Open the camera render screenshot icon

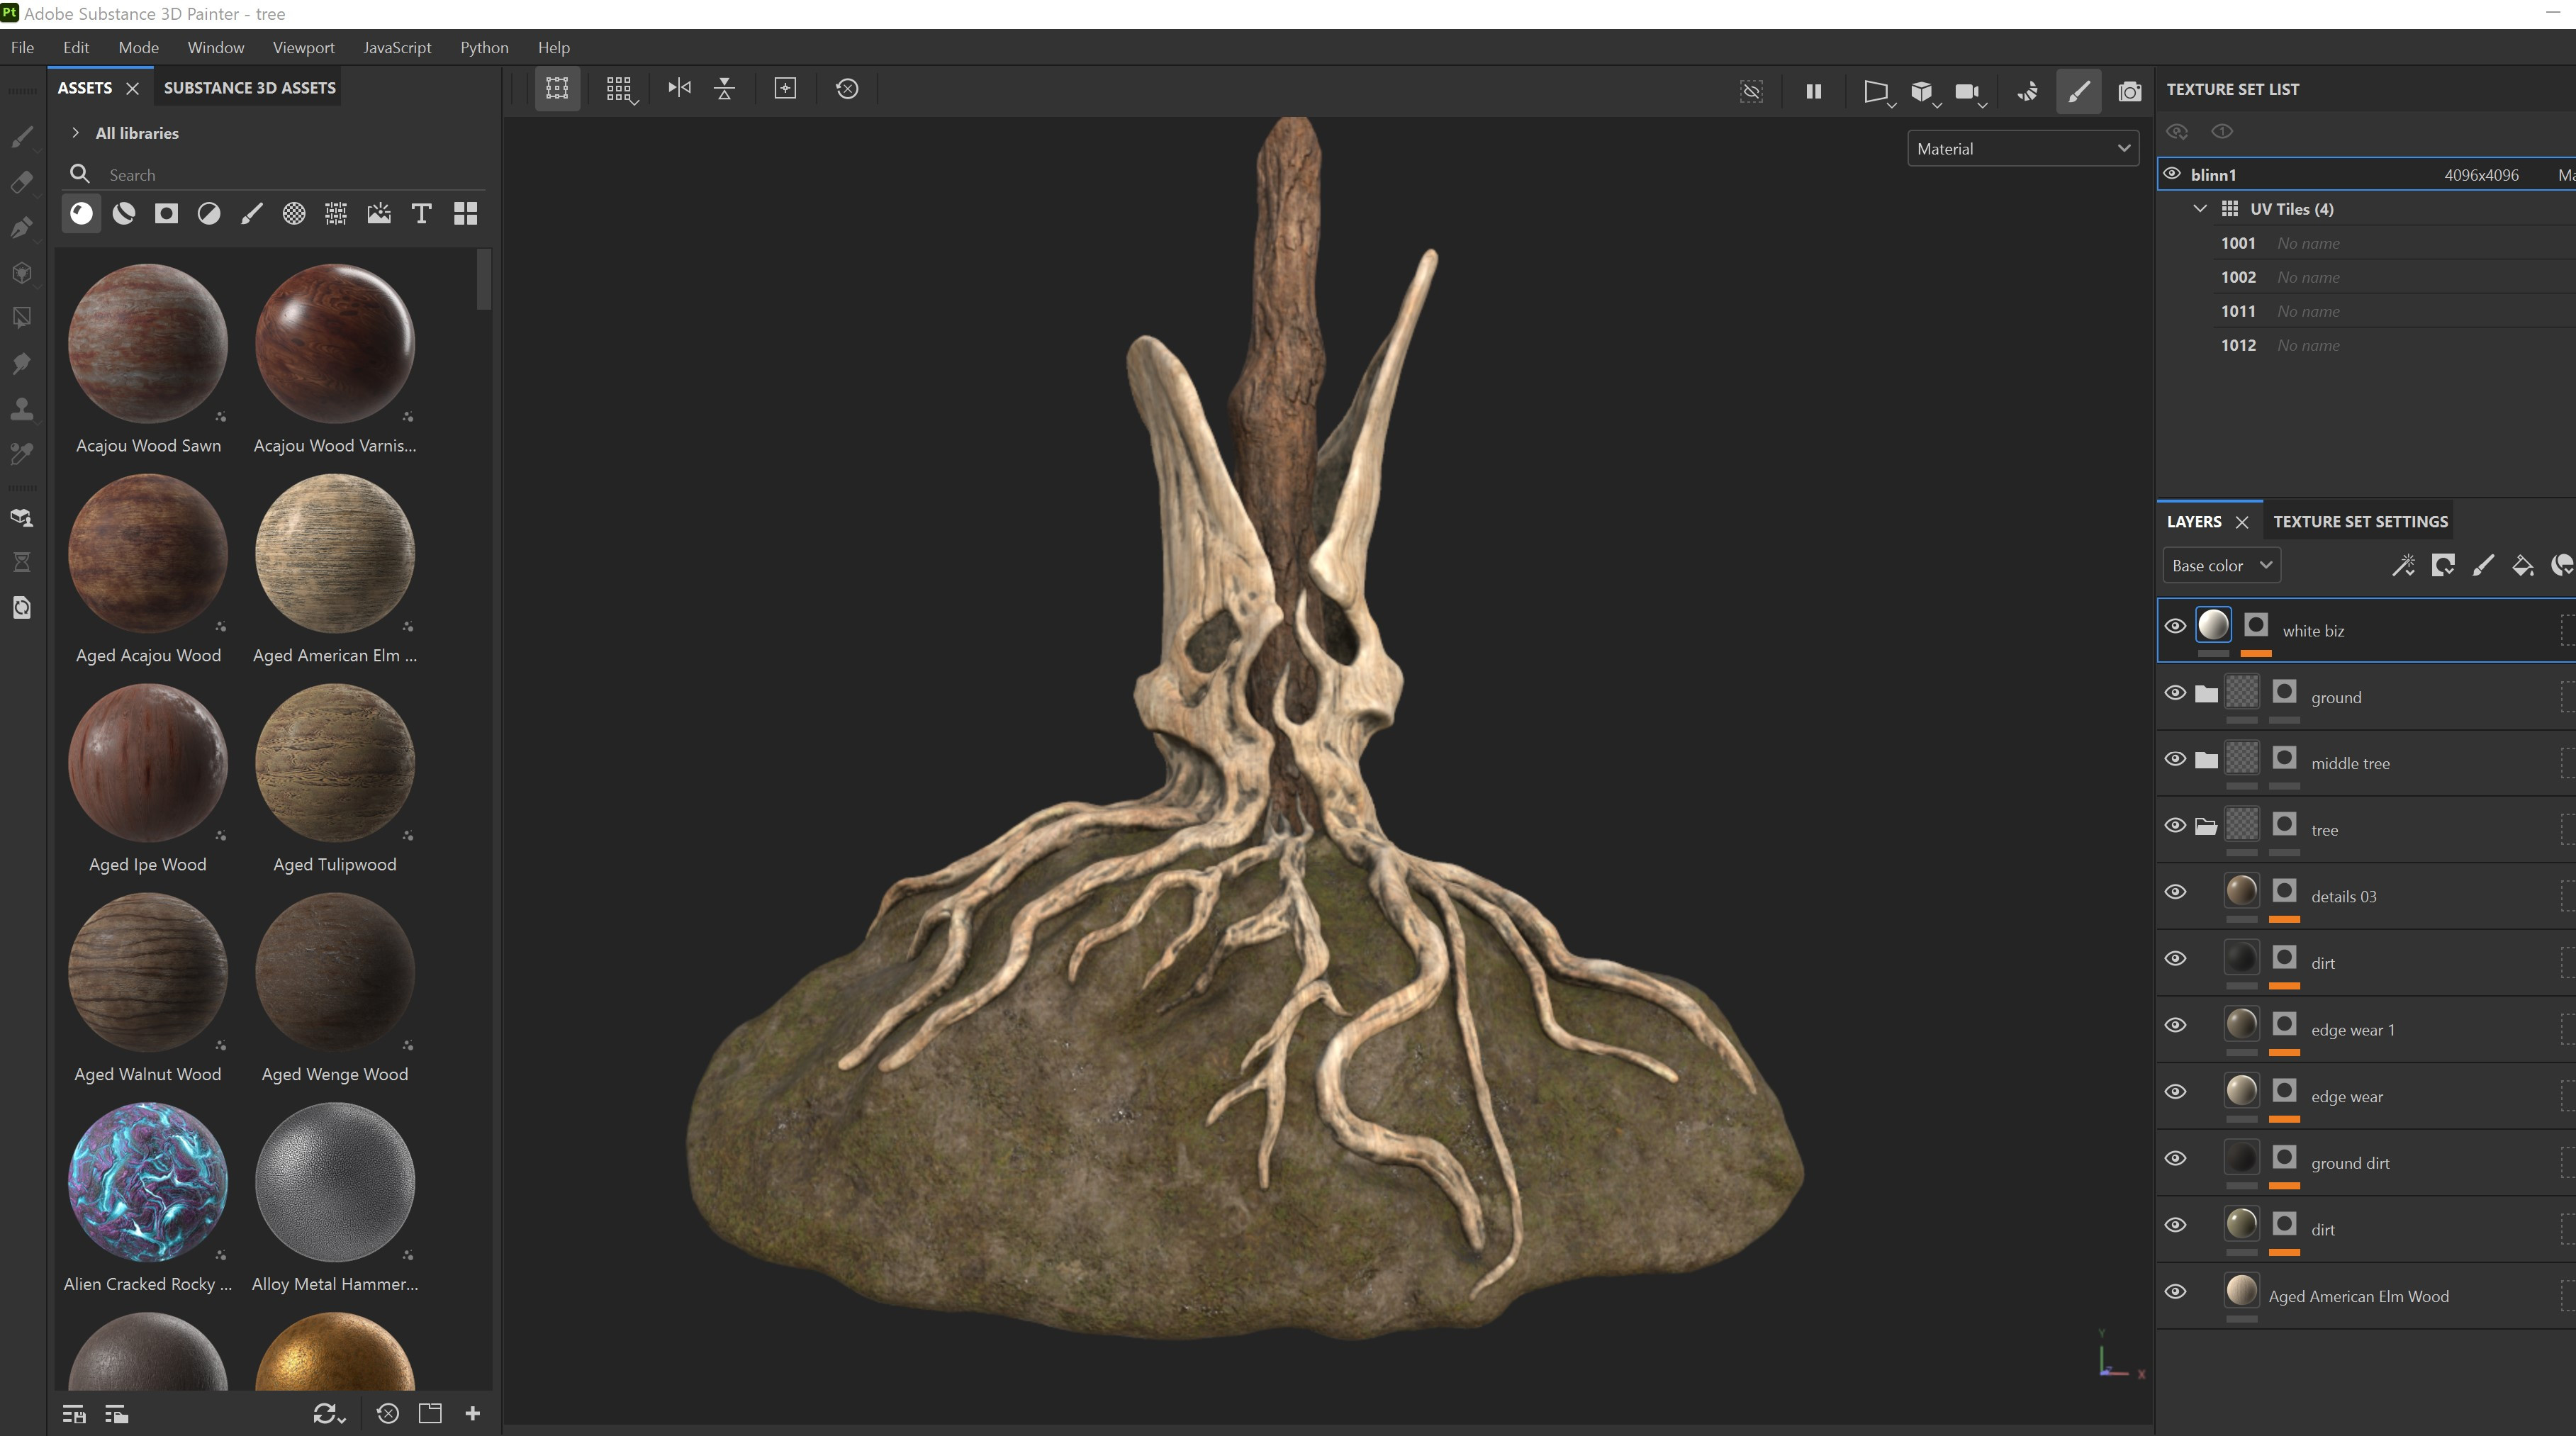pos(2129,91)
